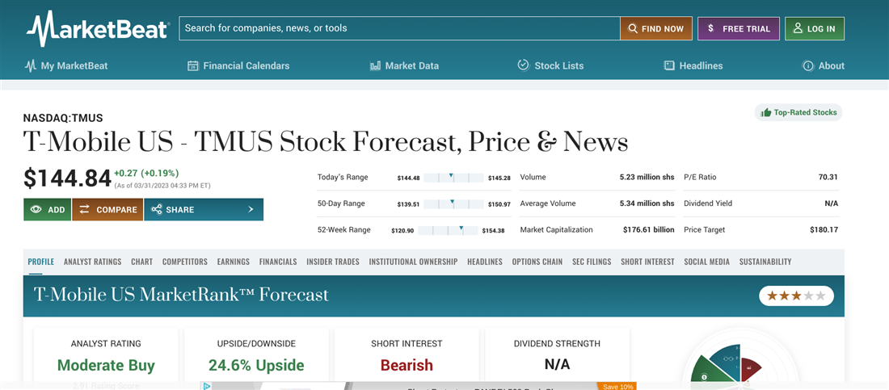Click the three-star MarketRank rating badge
The image size is (889, 390).
click(x=797, y=296)
